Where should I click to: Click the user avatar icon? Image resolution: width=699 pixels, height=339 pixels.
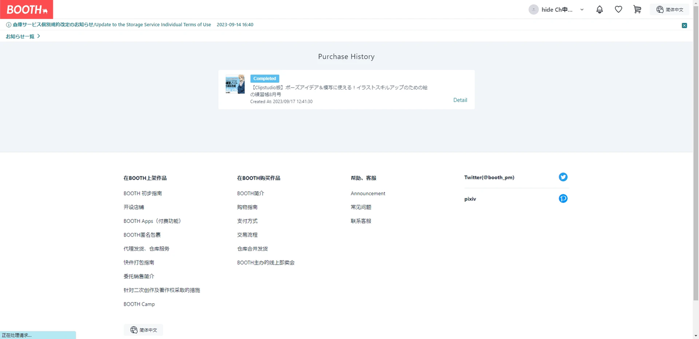(x=534, y=9)
